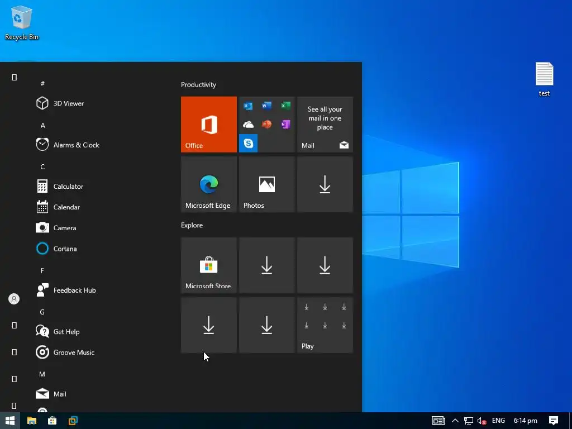Jump to app list letter A header
This screenshot has height=429, width=572.
click(x=42, y=126)
